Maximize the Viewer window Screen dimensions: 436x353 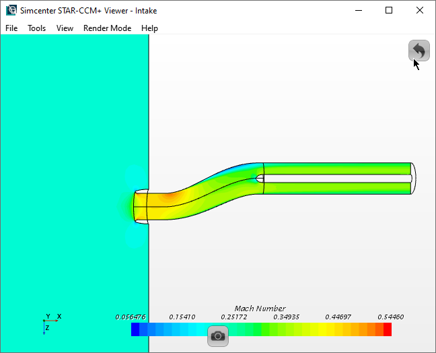pos(389,10)
